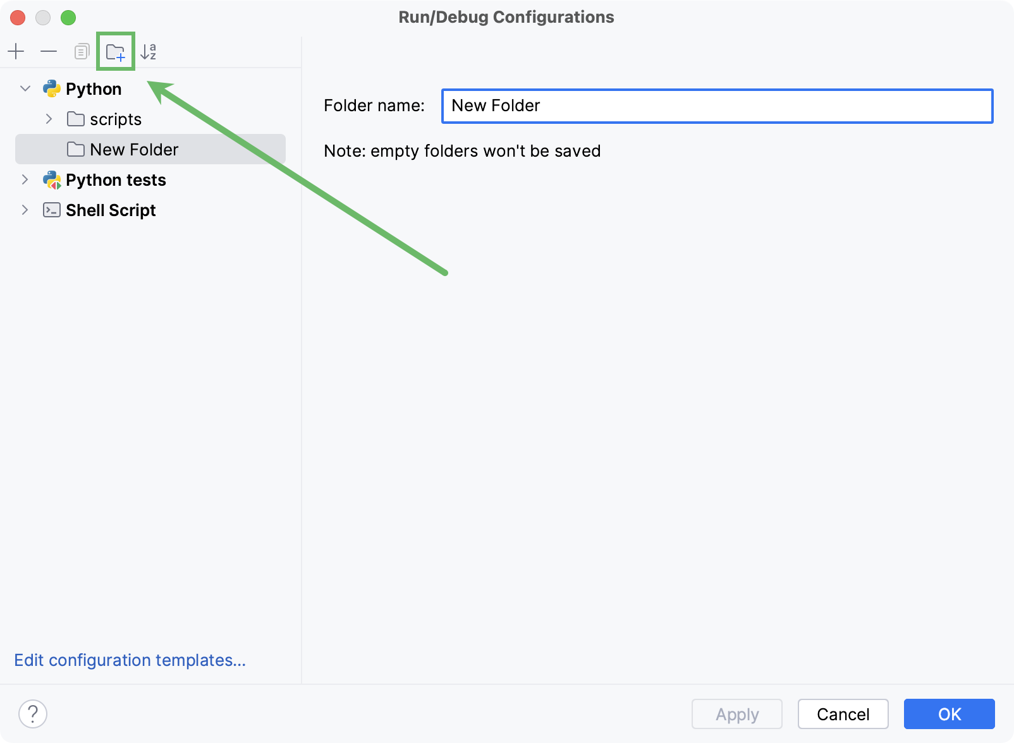Select the New Folder tree item
The width and height of the screenshot is (1014, 743).
[x=134, y=149]
